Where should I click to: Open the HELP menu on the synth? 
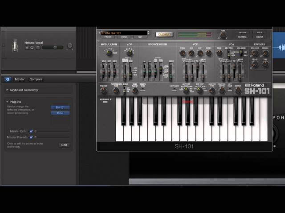point(260,32)
